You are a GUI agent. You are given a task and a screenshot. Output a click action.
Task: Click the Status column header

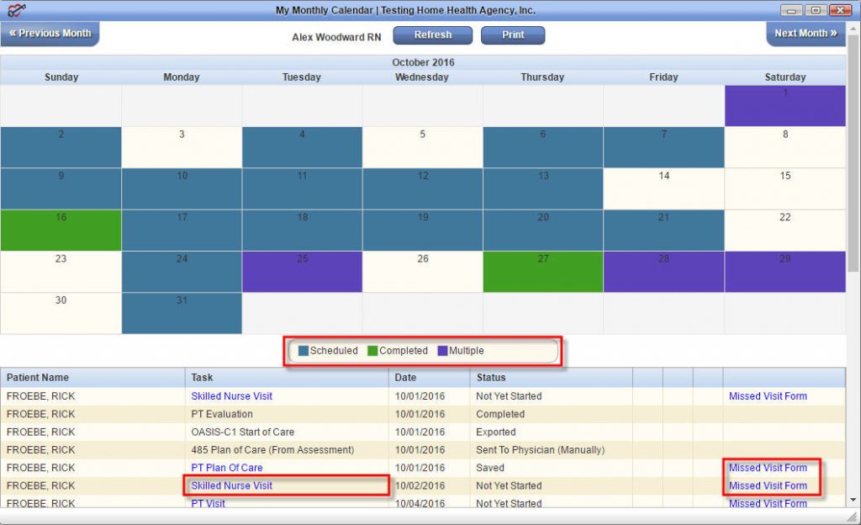[x=552, y=378]
